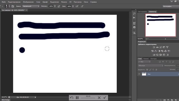
Task: Open the Справка menu
Action: coord(93,2)
